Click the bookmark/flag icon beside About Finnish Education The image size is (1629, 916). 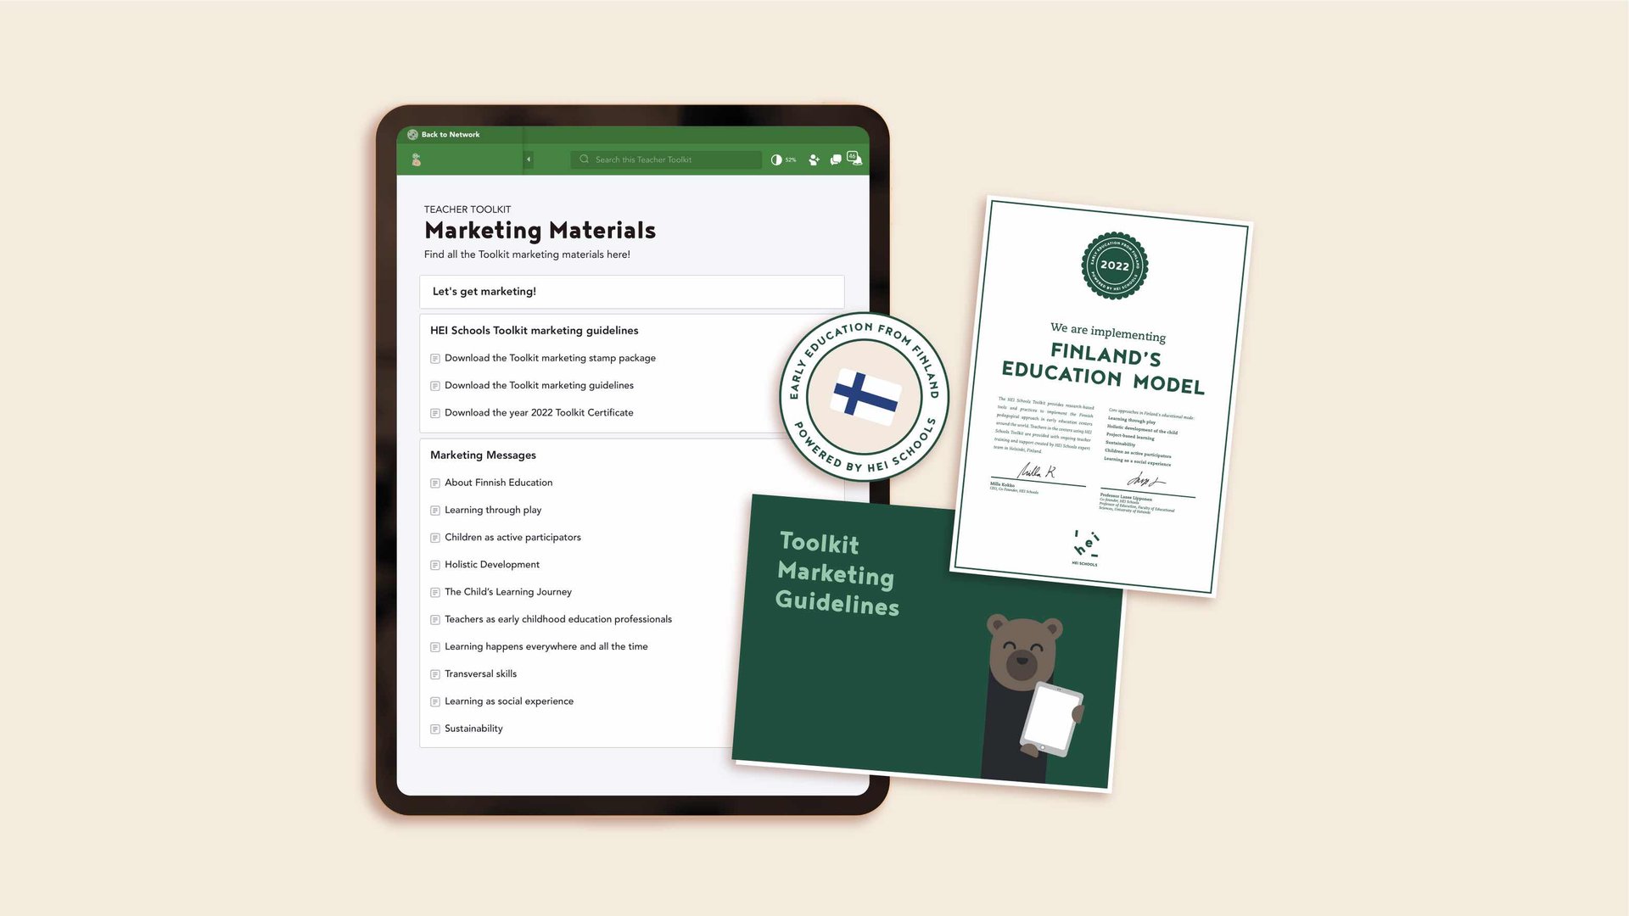435,482
